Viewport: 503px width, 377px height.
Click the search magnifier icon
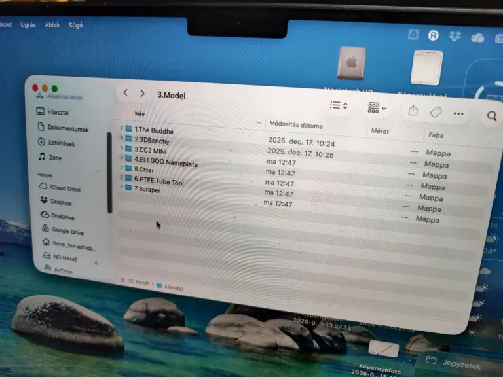(492, 116)
